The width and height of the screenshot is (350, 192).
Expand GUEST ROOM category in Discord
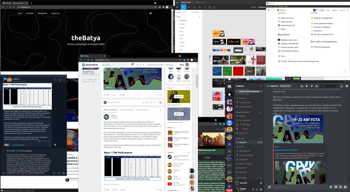[241, 178]
